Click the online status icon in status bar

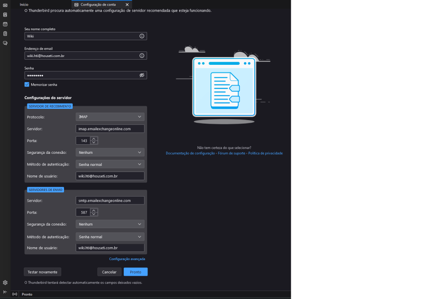pyautogui.click(x=15, y=294)
